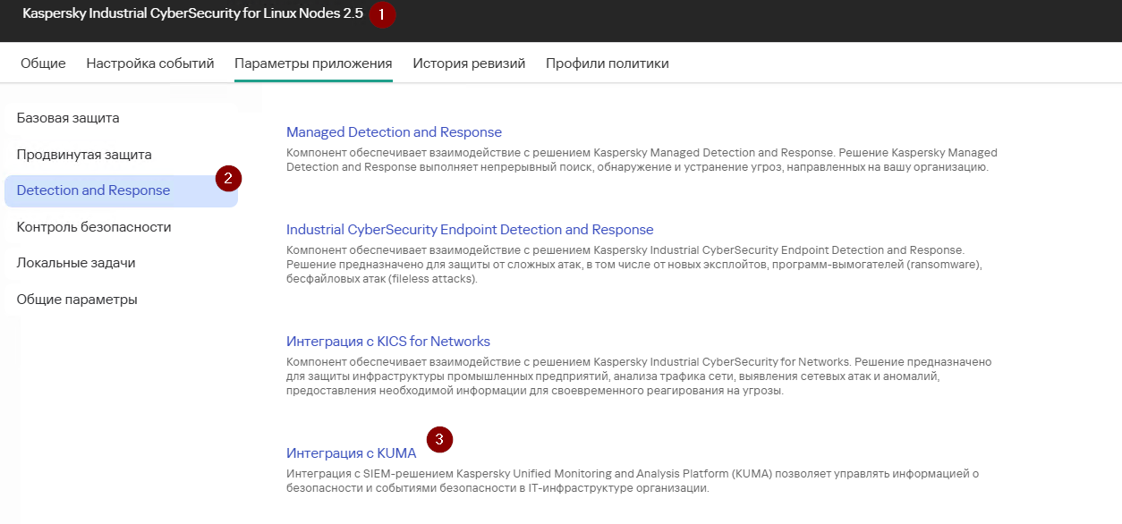The image size is (1122, 524).
Task: Open the Интеграция с KUMA link
Action: click(x=352, y=453)
